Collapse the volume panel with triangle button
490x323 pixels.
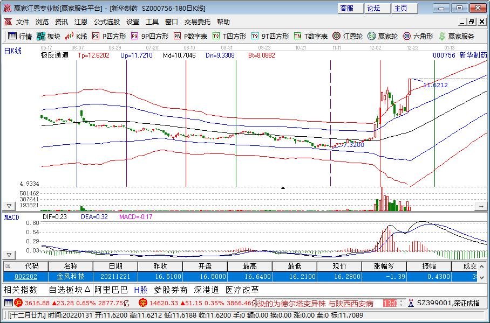pos(9,206)
